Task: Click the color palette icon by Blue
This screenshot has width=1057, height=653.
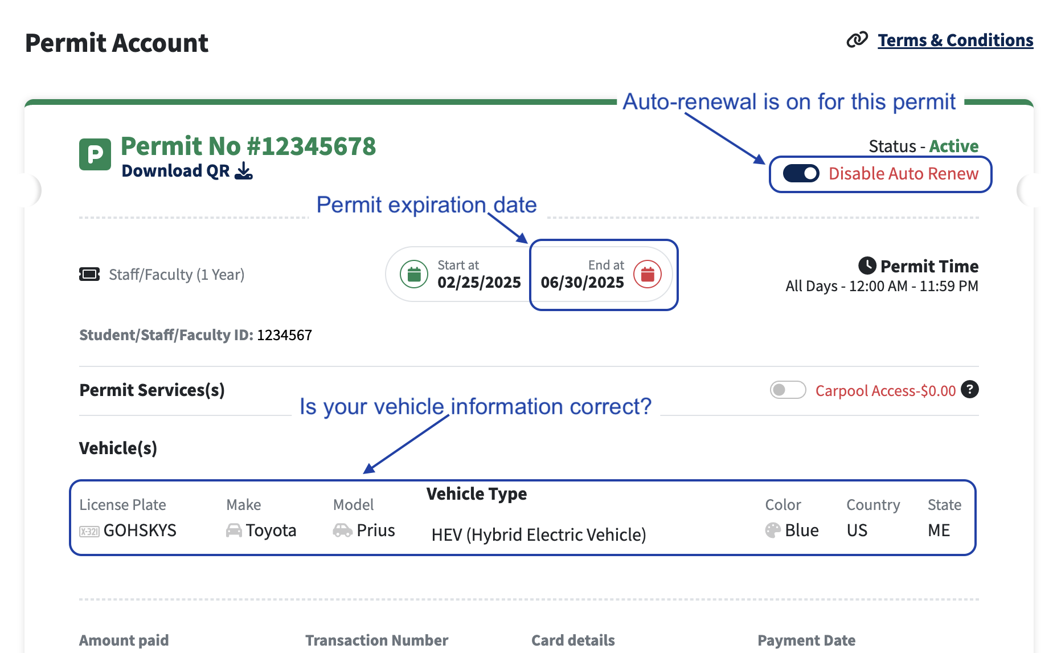Action: coord(773,530)
